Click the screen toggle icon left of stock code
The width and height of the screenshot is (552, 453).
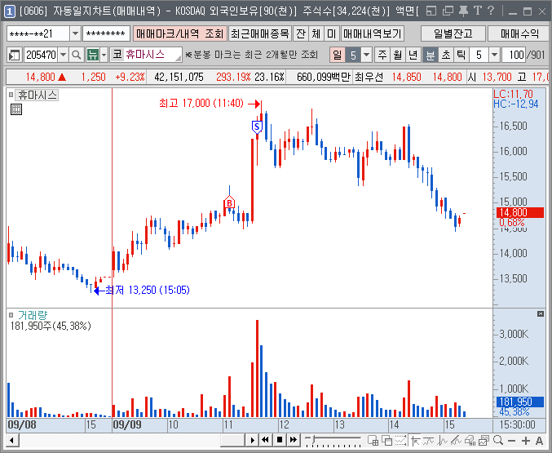pyautogui.click(x=14, y=55)
